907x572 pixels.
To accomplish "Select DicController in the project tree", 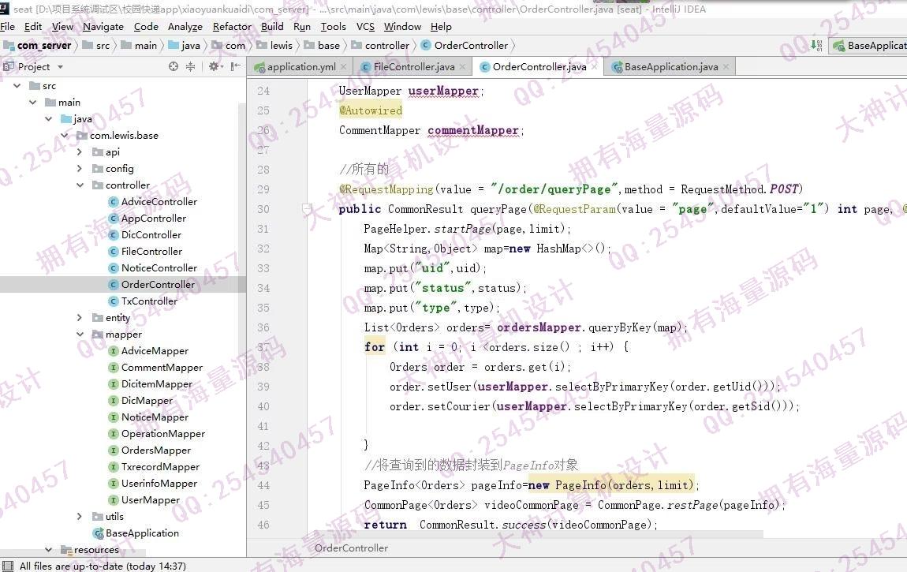I will point(151,235).
